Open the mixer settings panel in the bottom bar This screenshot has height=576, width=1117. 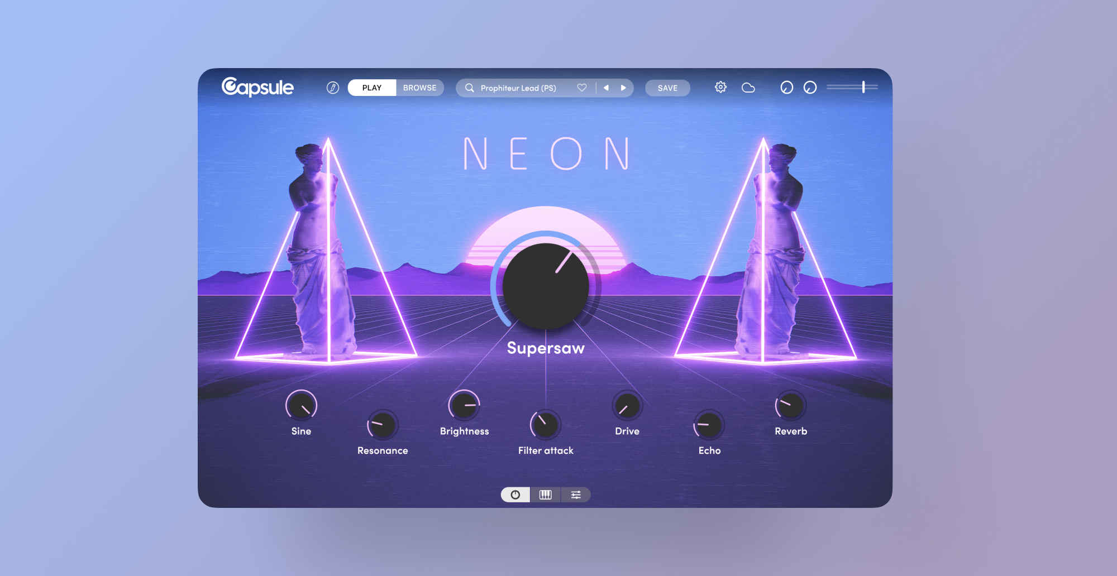(x=576, y=495)
